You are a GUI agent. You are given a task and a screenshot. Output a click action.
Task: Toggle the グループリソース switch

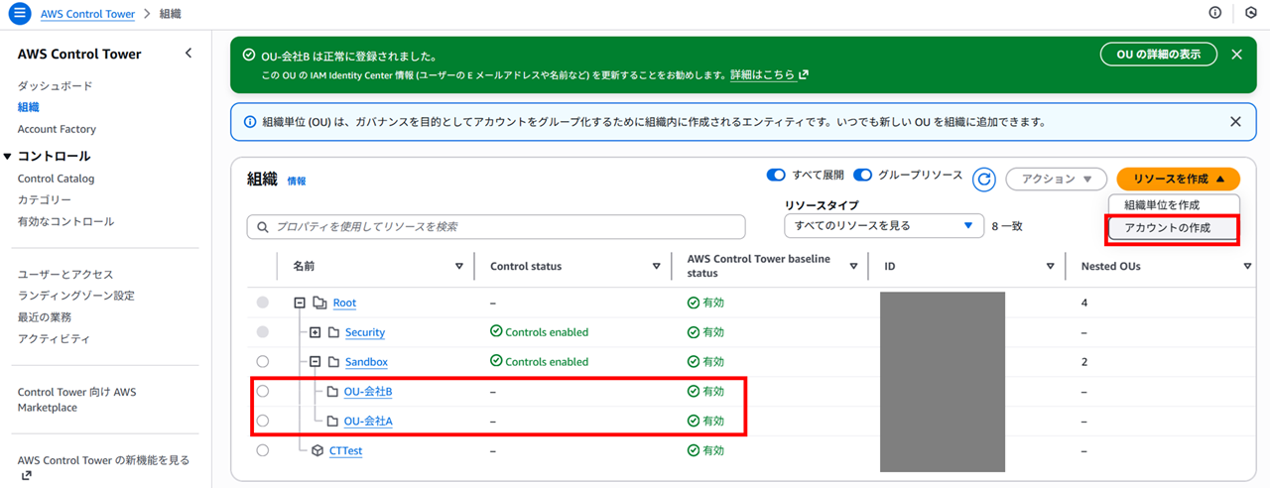(x=862, y=176)
